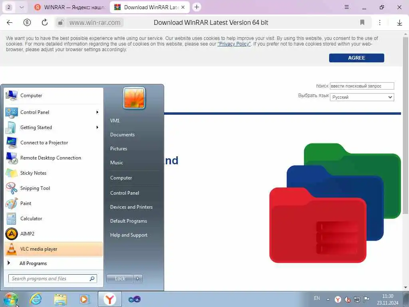The height and width of the screenshot is (307, 409).
Task: Expand All Programs
Action: pos(54,263)
